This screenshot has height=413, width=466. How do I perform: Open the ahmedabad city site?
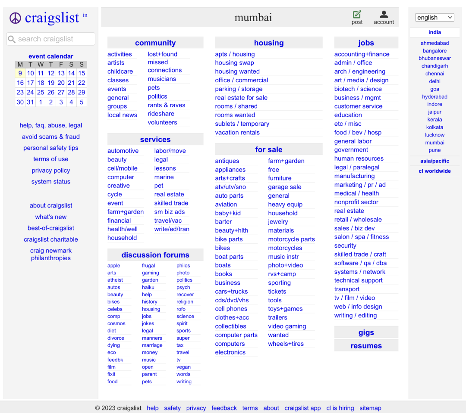tap(435, 43)
